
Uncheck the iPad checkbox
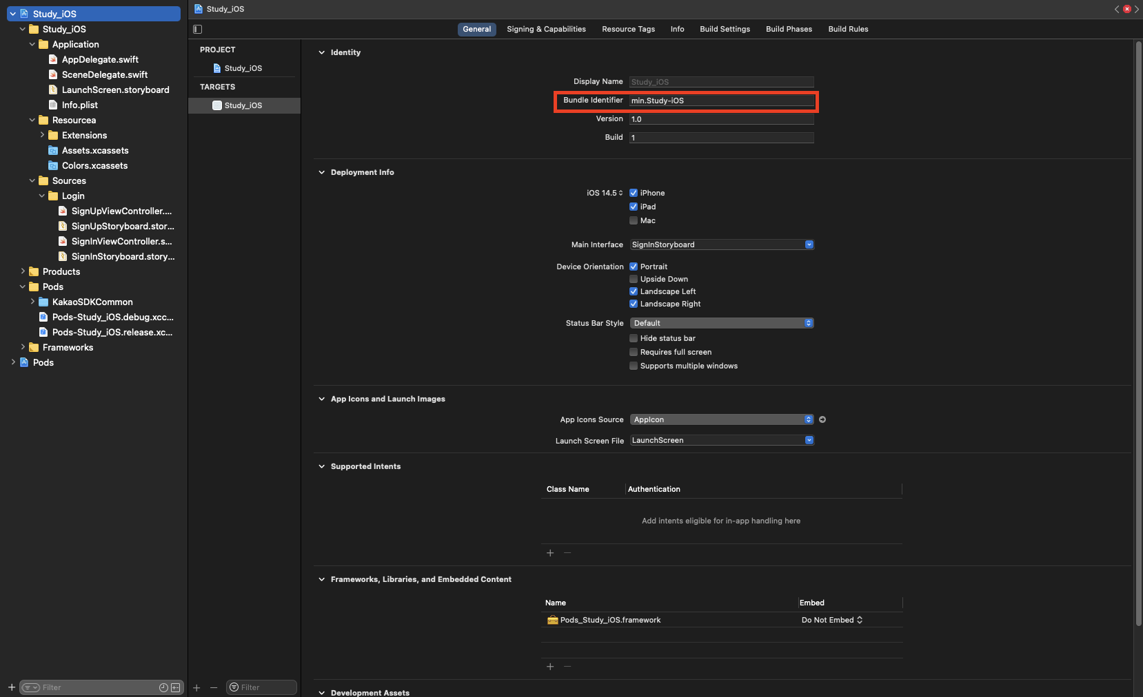coord(634,207)
